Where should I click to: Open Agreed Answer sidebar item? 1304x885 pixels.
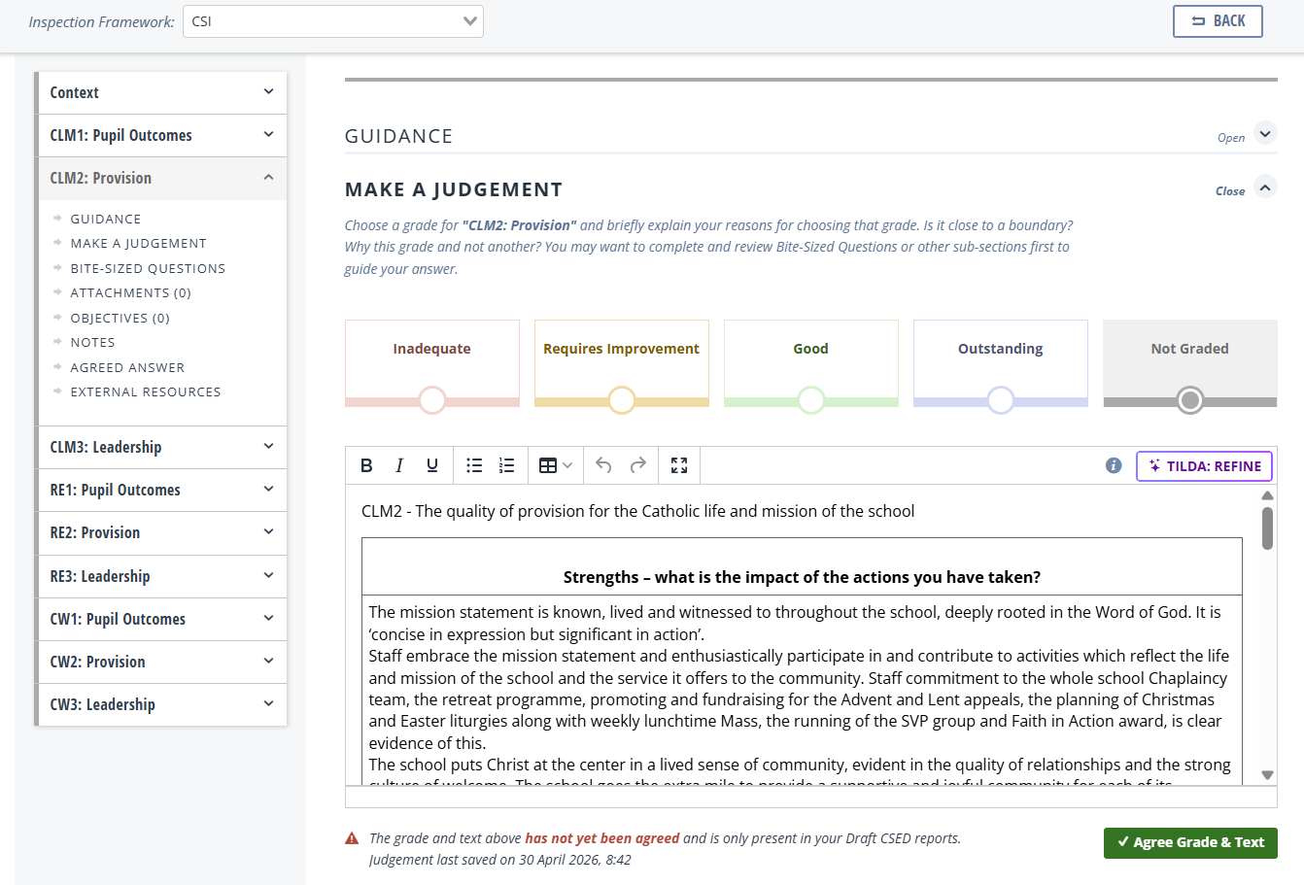click(127, 367)
